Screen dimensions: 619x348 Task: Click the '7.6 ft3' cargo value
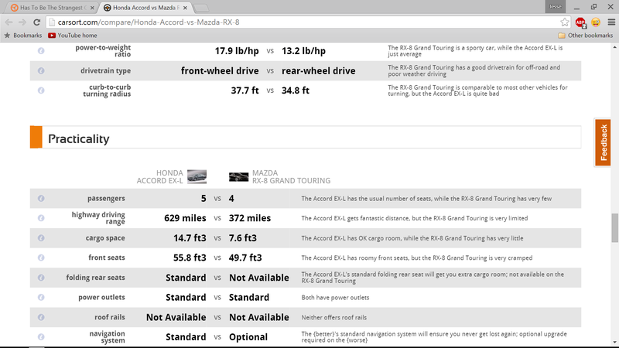click(x=243, y=238)
